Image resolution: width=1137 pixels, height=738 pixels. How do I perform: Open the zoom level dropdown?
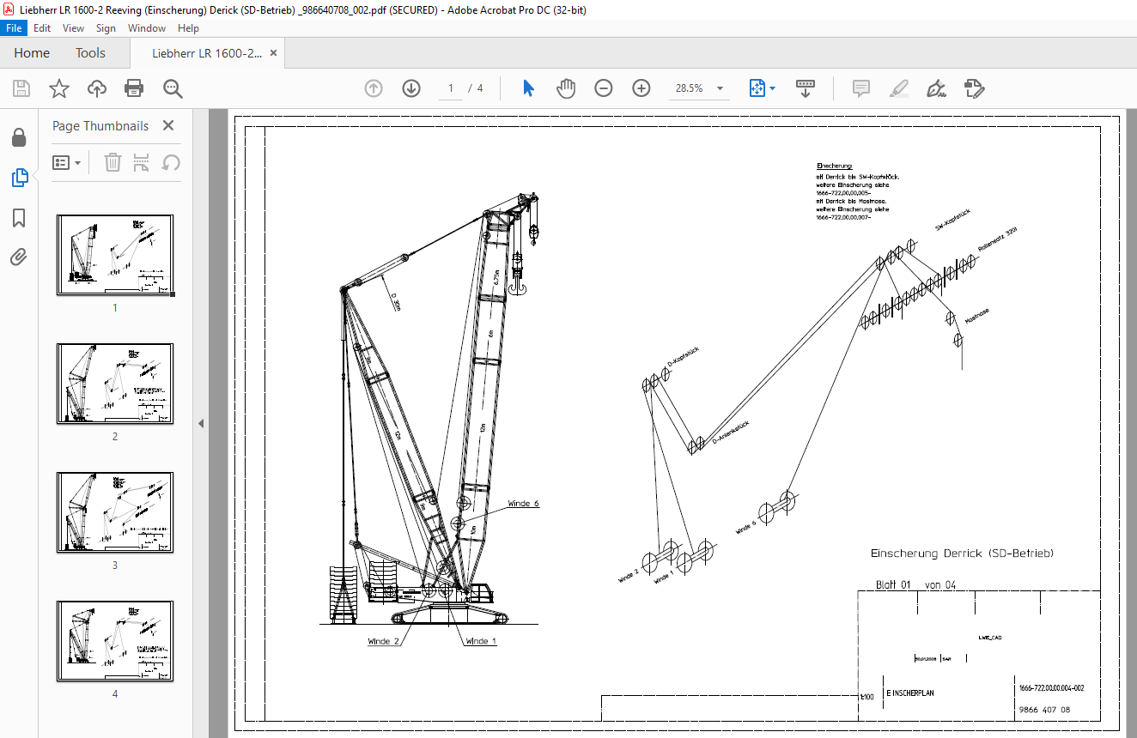[x=720, y=88]
